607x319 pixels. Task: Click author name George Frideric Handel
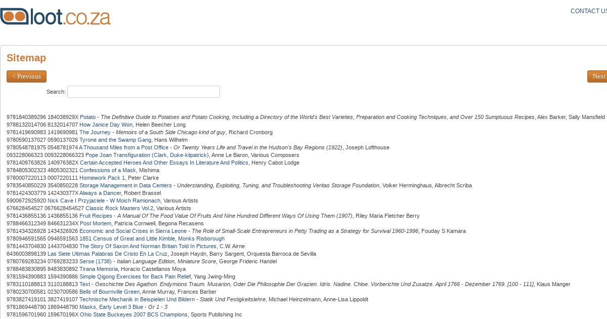[248, 261]
